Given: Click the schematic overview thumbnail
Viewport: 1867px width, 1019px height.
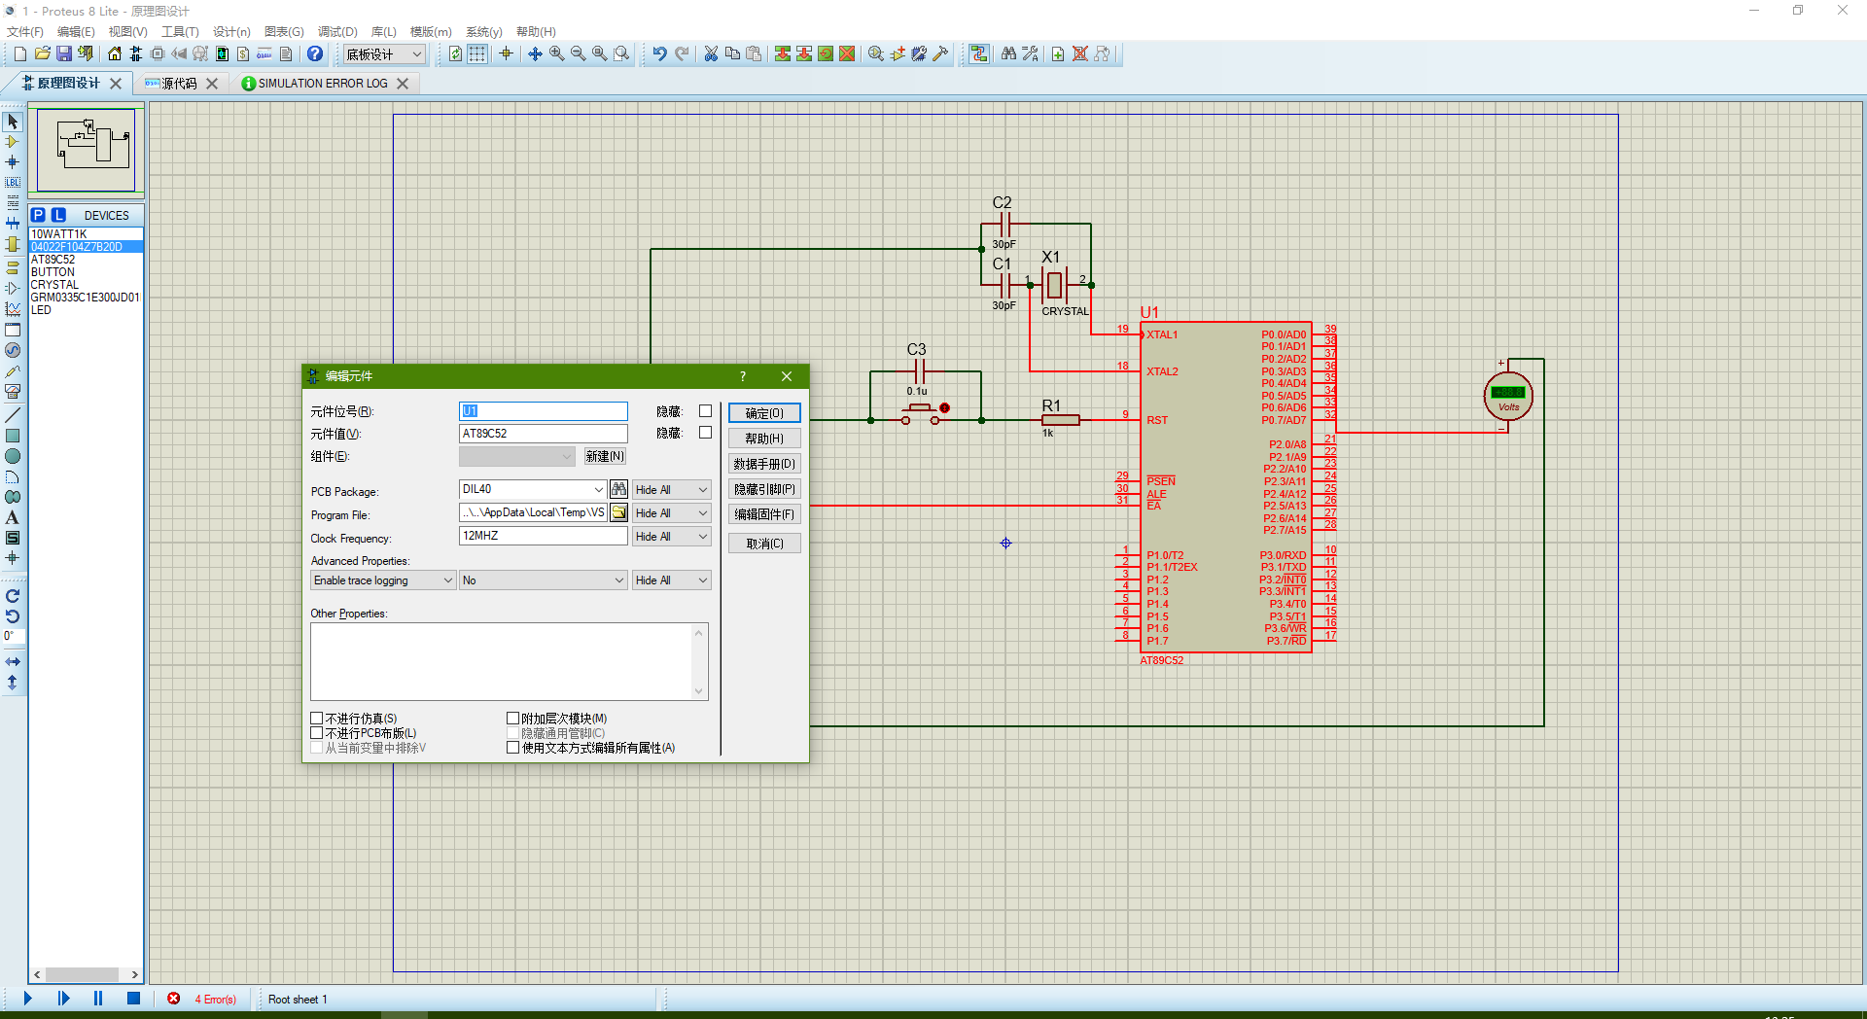Looking at the screenshot, I should tap(86, 149).
